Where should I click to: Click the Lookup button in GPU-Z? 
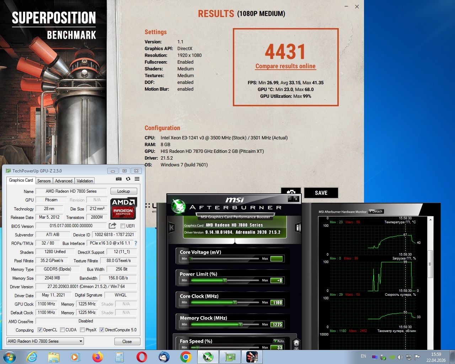(x=124, y=191)
